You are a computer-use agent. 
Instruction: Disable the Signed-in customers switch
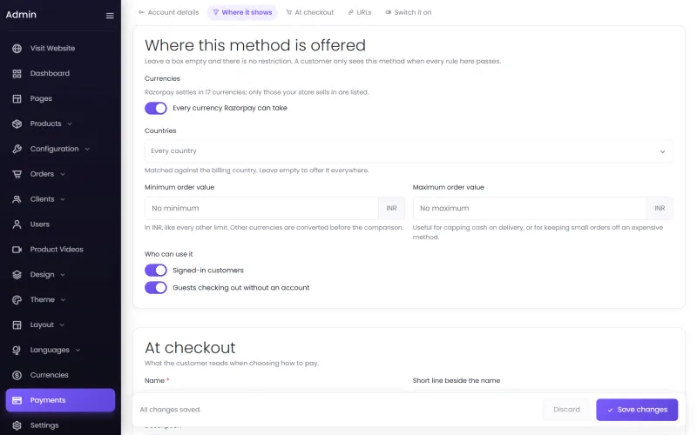[156, 271]
